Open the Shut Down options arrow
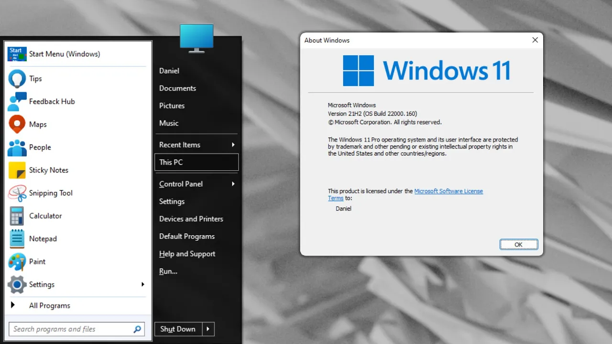 point(208,329)
